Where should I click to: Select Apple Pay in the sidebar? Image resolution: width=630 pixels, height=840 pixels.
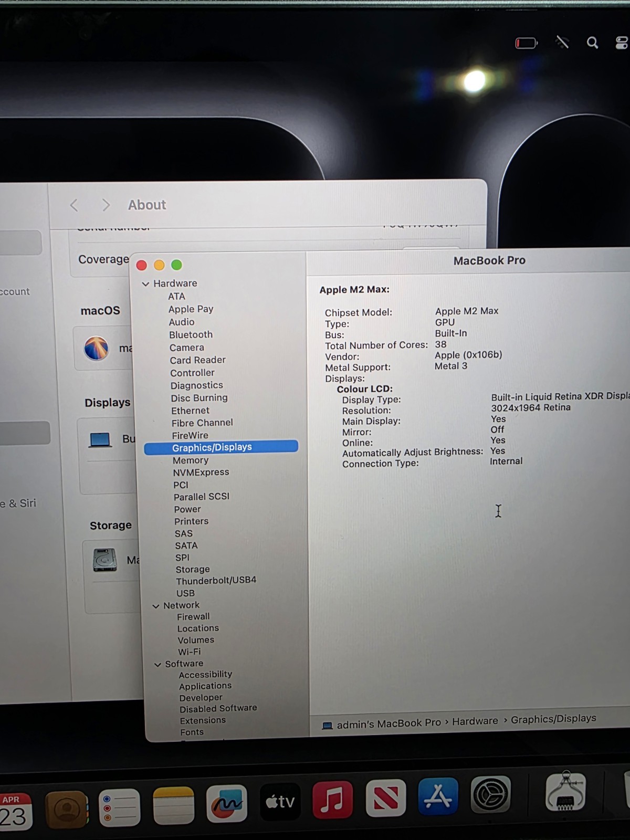191,309
